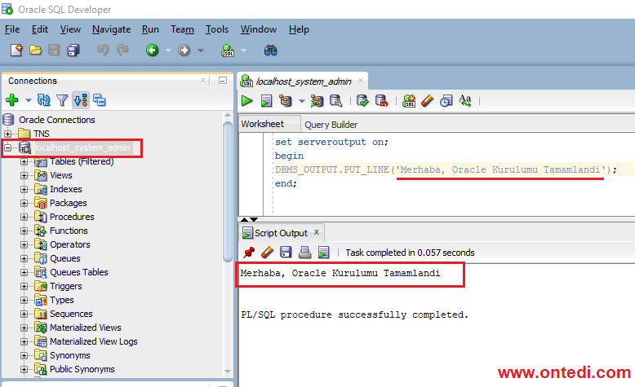Click the Explain Plan icon

pos(286,101)
